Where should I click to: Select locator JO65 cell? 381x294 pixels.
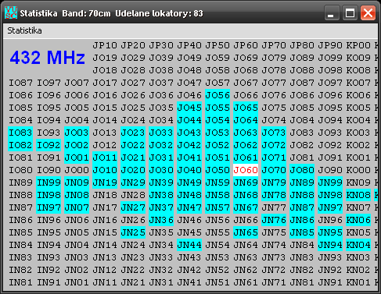coord(246,108)
